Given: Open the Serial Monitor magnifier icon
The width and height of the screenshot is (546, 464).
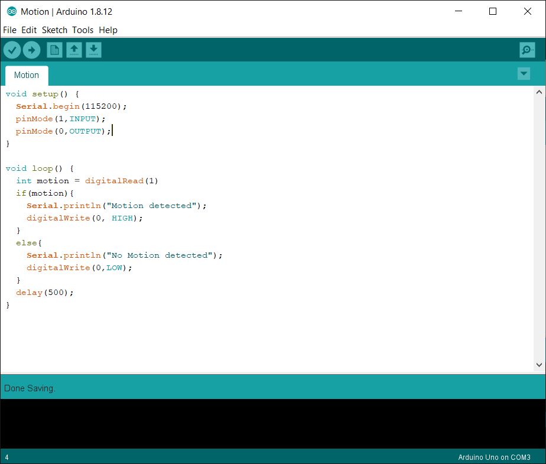Looking at the screenshot, I should click(527, 50).
